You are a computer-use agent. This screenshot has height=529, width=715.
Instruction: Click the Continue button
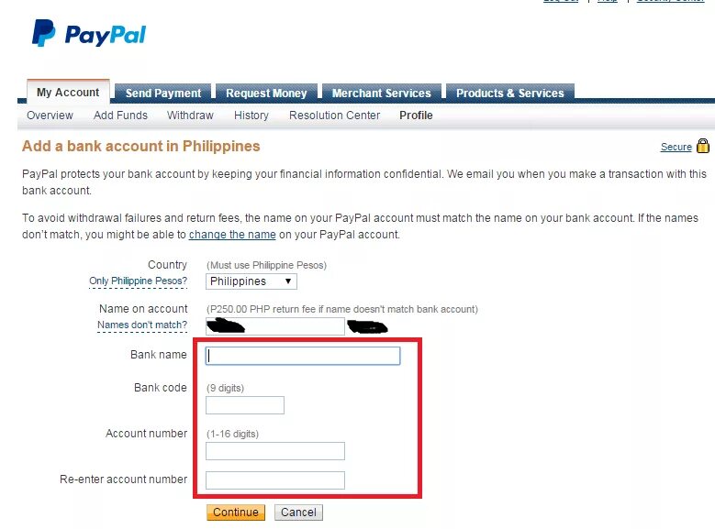[x=236, y=512]
